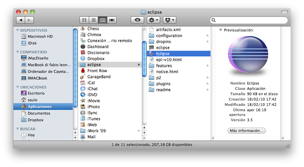The height and width of the screenshot is (167, 304).
Task: Select the eclipse folder in Applications column
Action: tap(110, 64)
